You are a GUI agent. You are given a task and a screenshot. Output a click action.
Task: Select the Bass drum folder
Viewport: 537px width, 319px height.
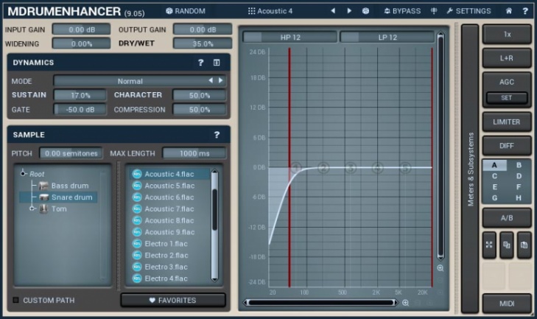[x=69, y=186]
